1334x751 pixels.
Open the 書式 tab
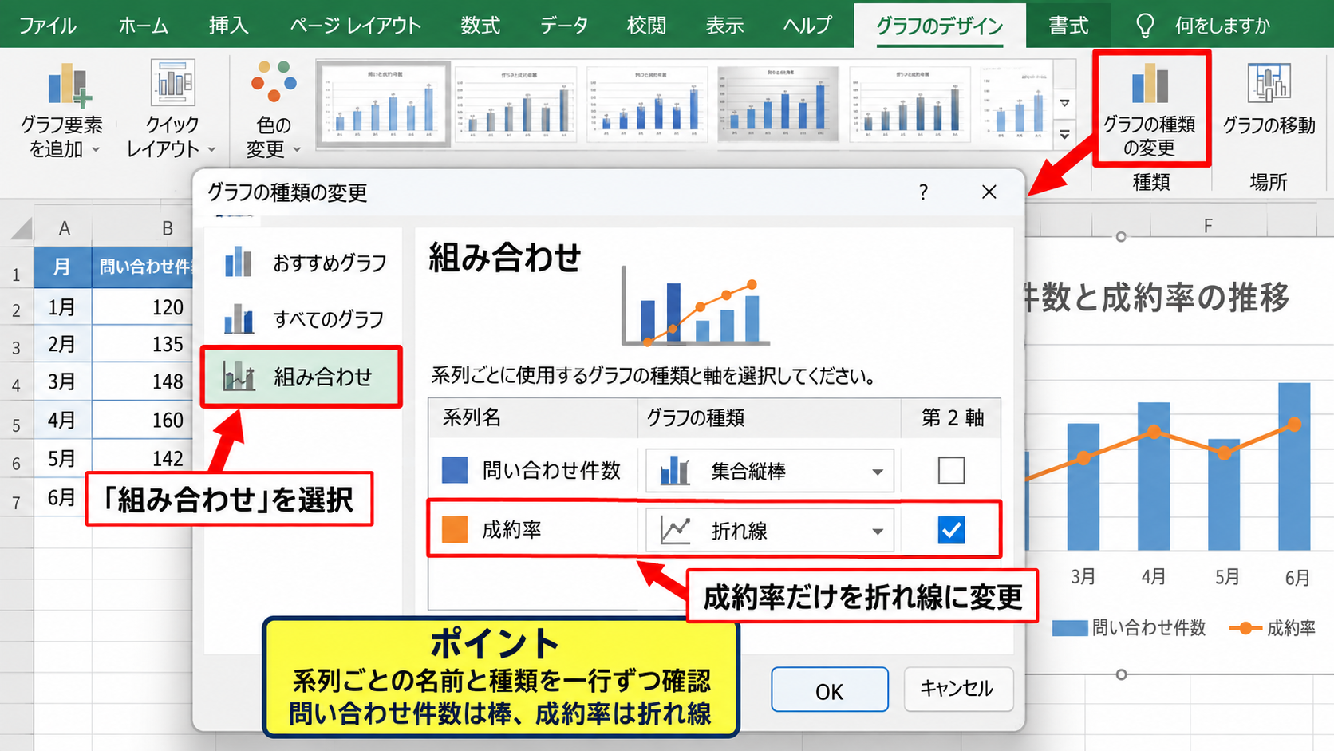1068,26
